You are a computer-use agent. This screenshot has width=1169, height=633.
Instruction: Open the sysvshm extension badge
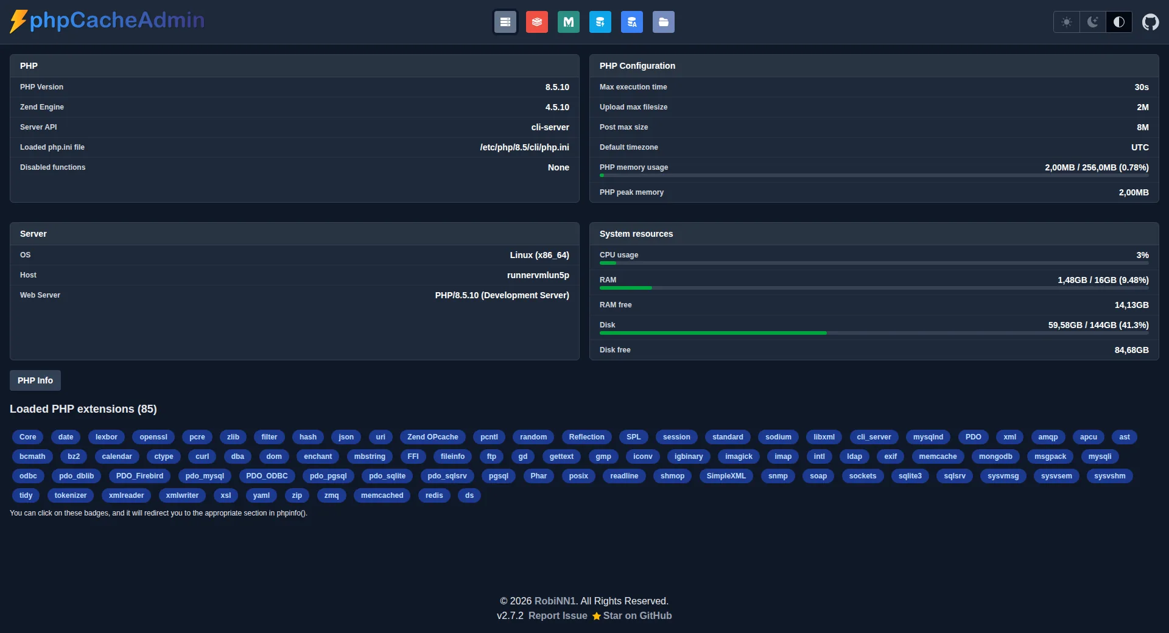pos(1110,476)
